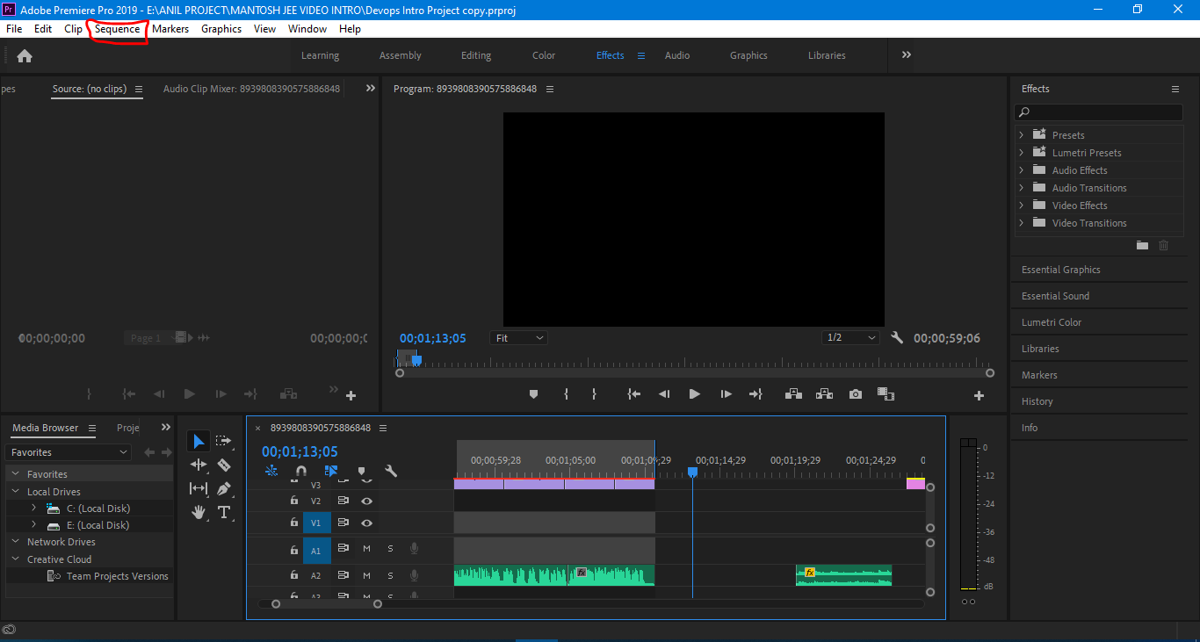Viewport: 1200px width, 642px height.
Task: Open the Graphics menu
Action: pos(221,29)
